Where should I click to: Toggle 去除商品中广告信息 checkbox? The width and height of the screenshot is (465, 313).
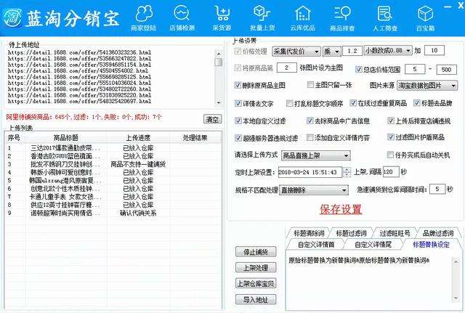pos(310,121)
